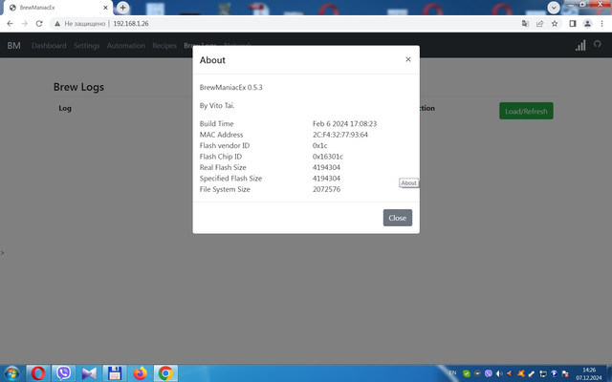Click the green Load/Refresh button
Viewport: 612px width, 382px height.
526,111
